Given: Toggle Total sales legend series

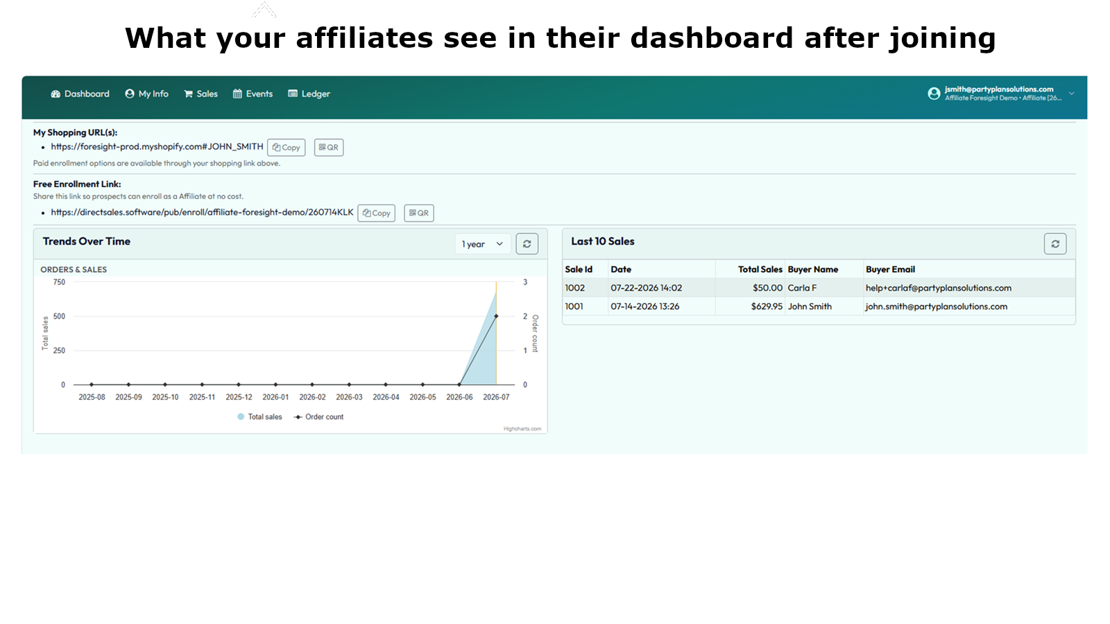Looking at the screenshot, I should click(x=259, y=417).
